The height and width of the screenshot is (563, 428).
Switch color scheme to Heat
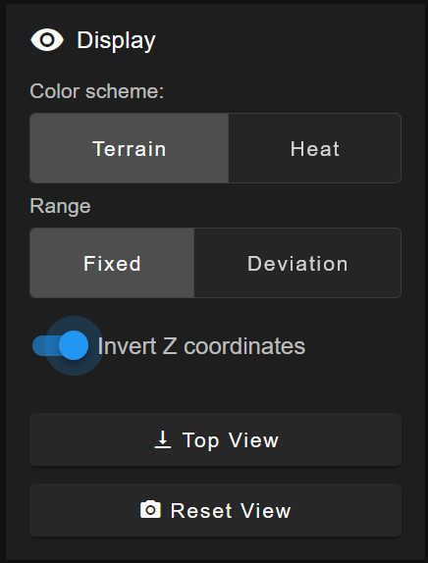[315, 148]
